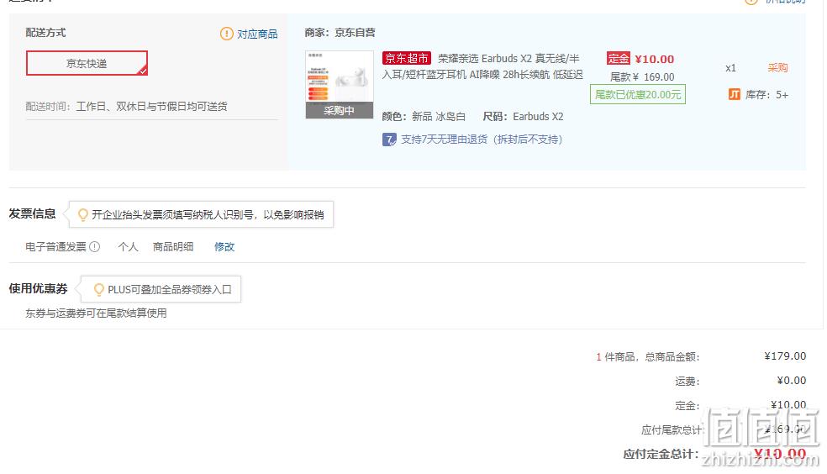Click the 配送方式 heading

coord(45,33)
